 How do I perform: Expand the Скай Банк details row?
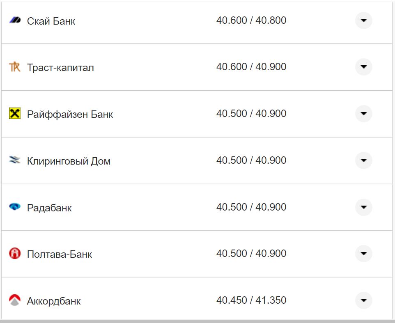pos(363,20)
